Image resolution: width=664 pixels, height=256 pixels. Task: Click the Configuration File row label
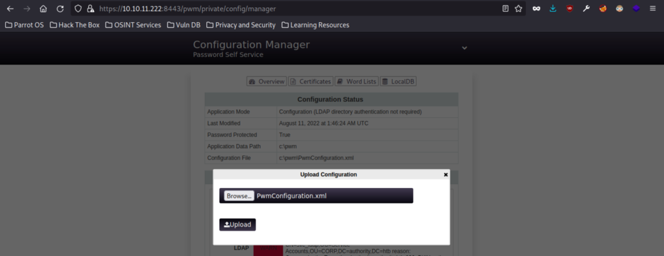[229, 158]
